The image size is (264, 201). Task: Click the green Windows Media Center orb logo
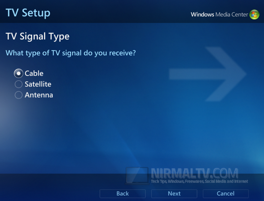click(x=254, y=15)
